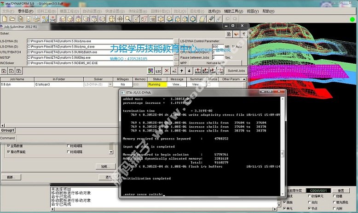Enable the 填充颜色 checkbox
358x213 pixels.
(x=334, y=202)
